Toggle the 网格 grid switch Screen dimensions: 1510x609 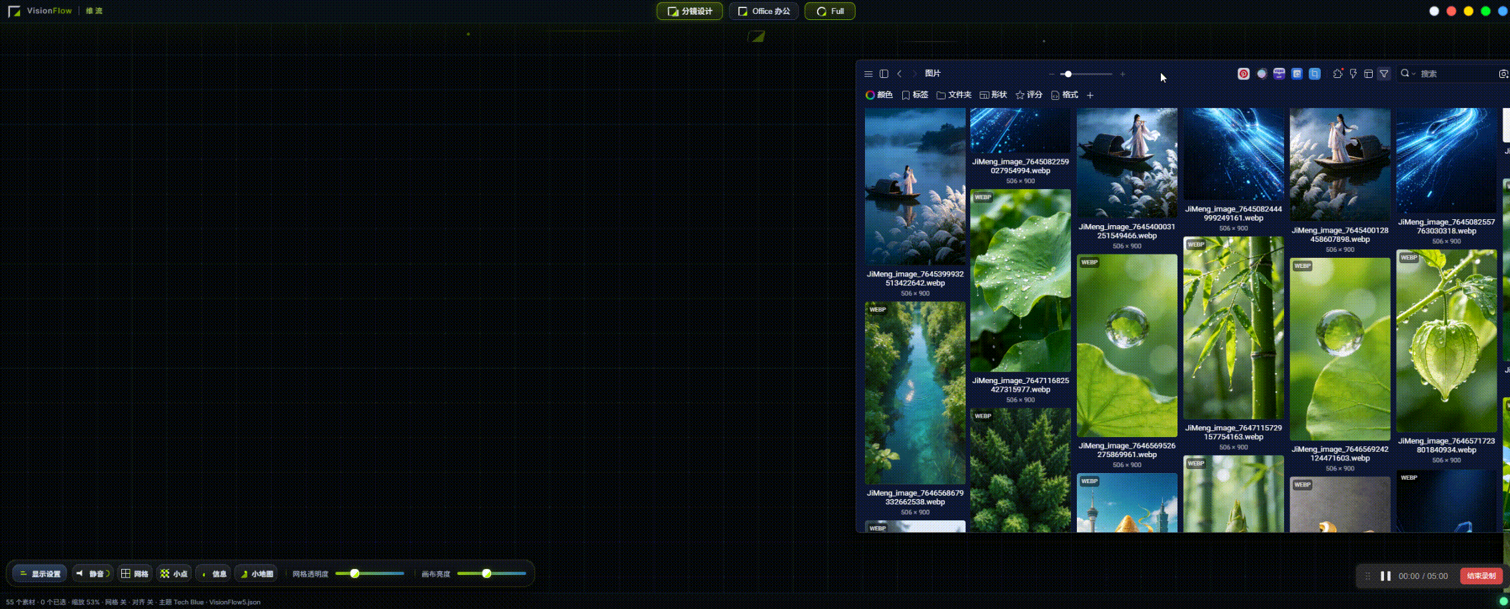coord(135,574)
